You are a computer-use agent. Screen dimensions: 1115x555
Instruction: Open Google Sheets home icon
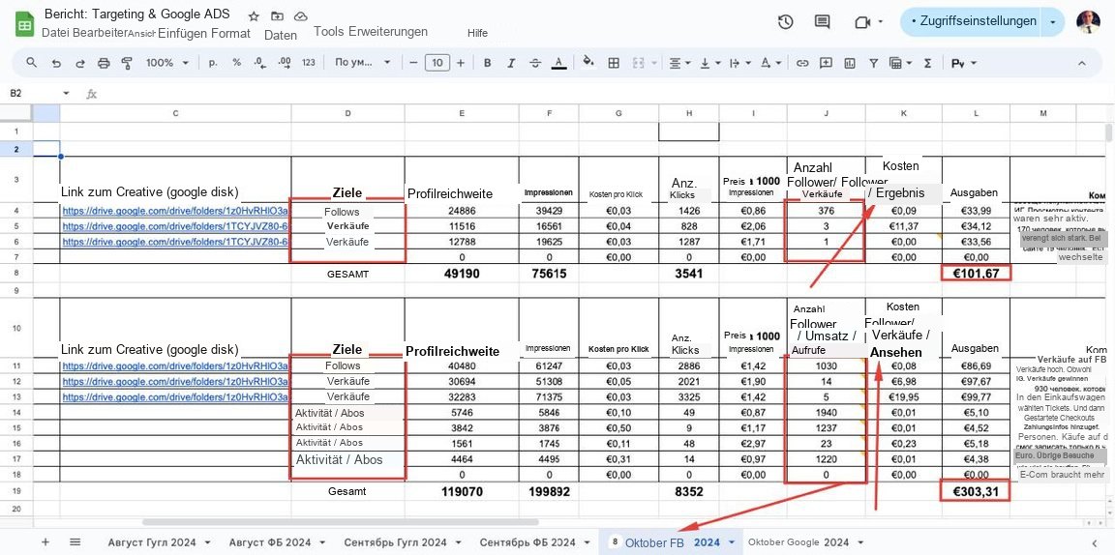point(25,24)
